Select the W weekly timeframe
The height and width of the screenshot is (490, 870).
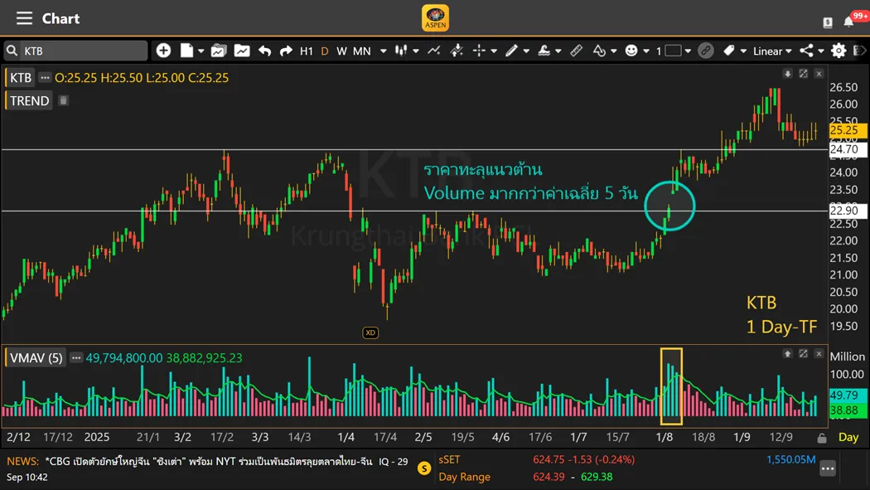pyautogui.click(x=341, y=51)
